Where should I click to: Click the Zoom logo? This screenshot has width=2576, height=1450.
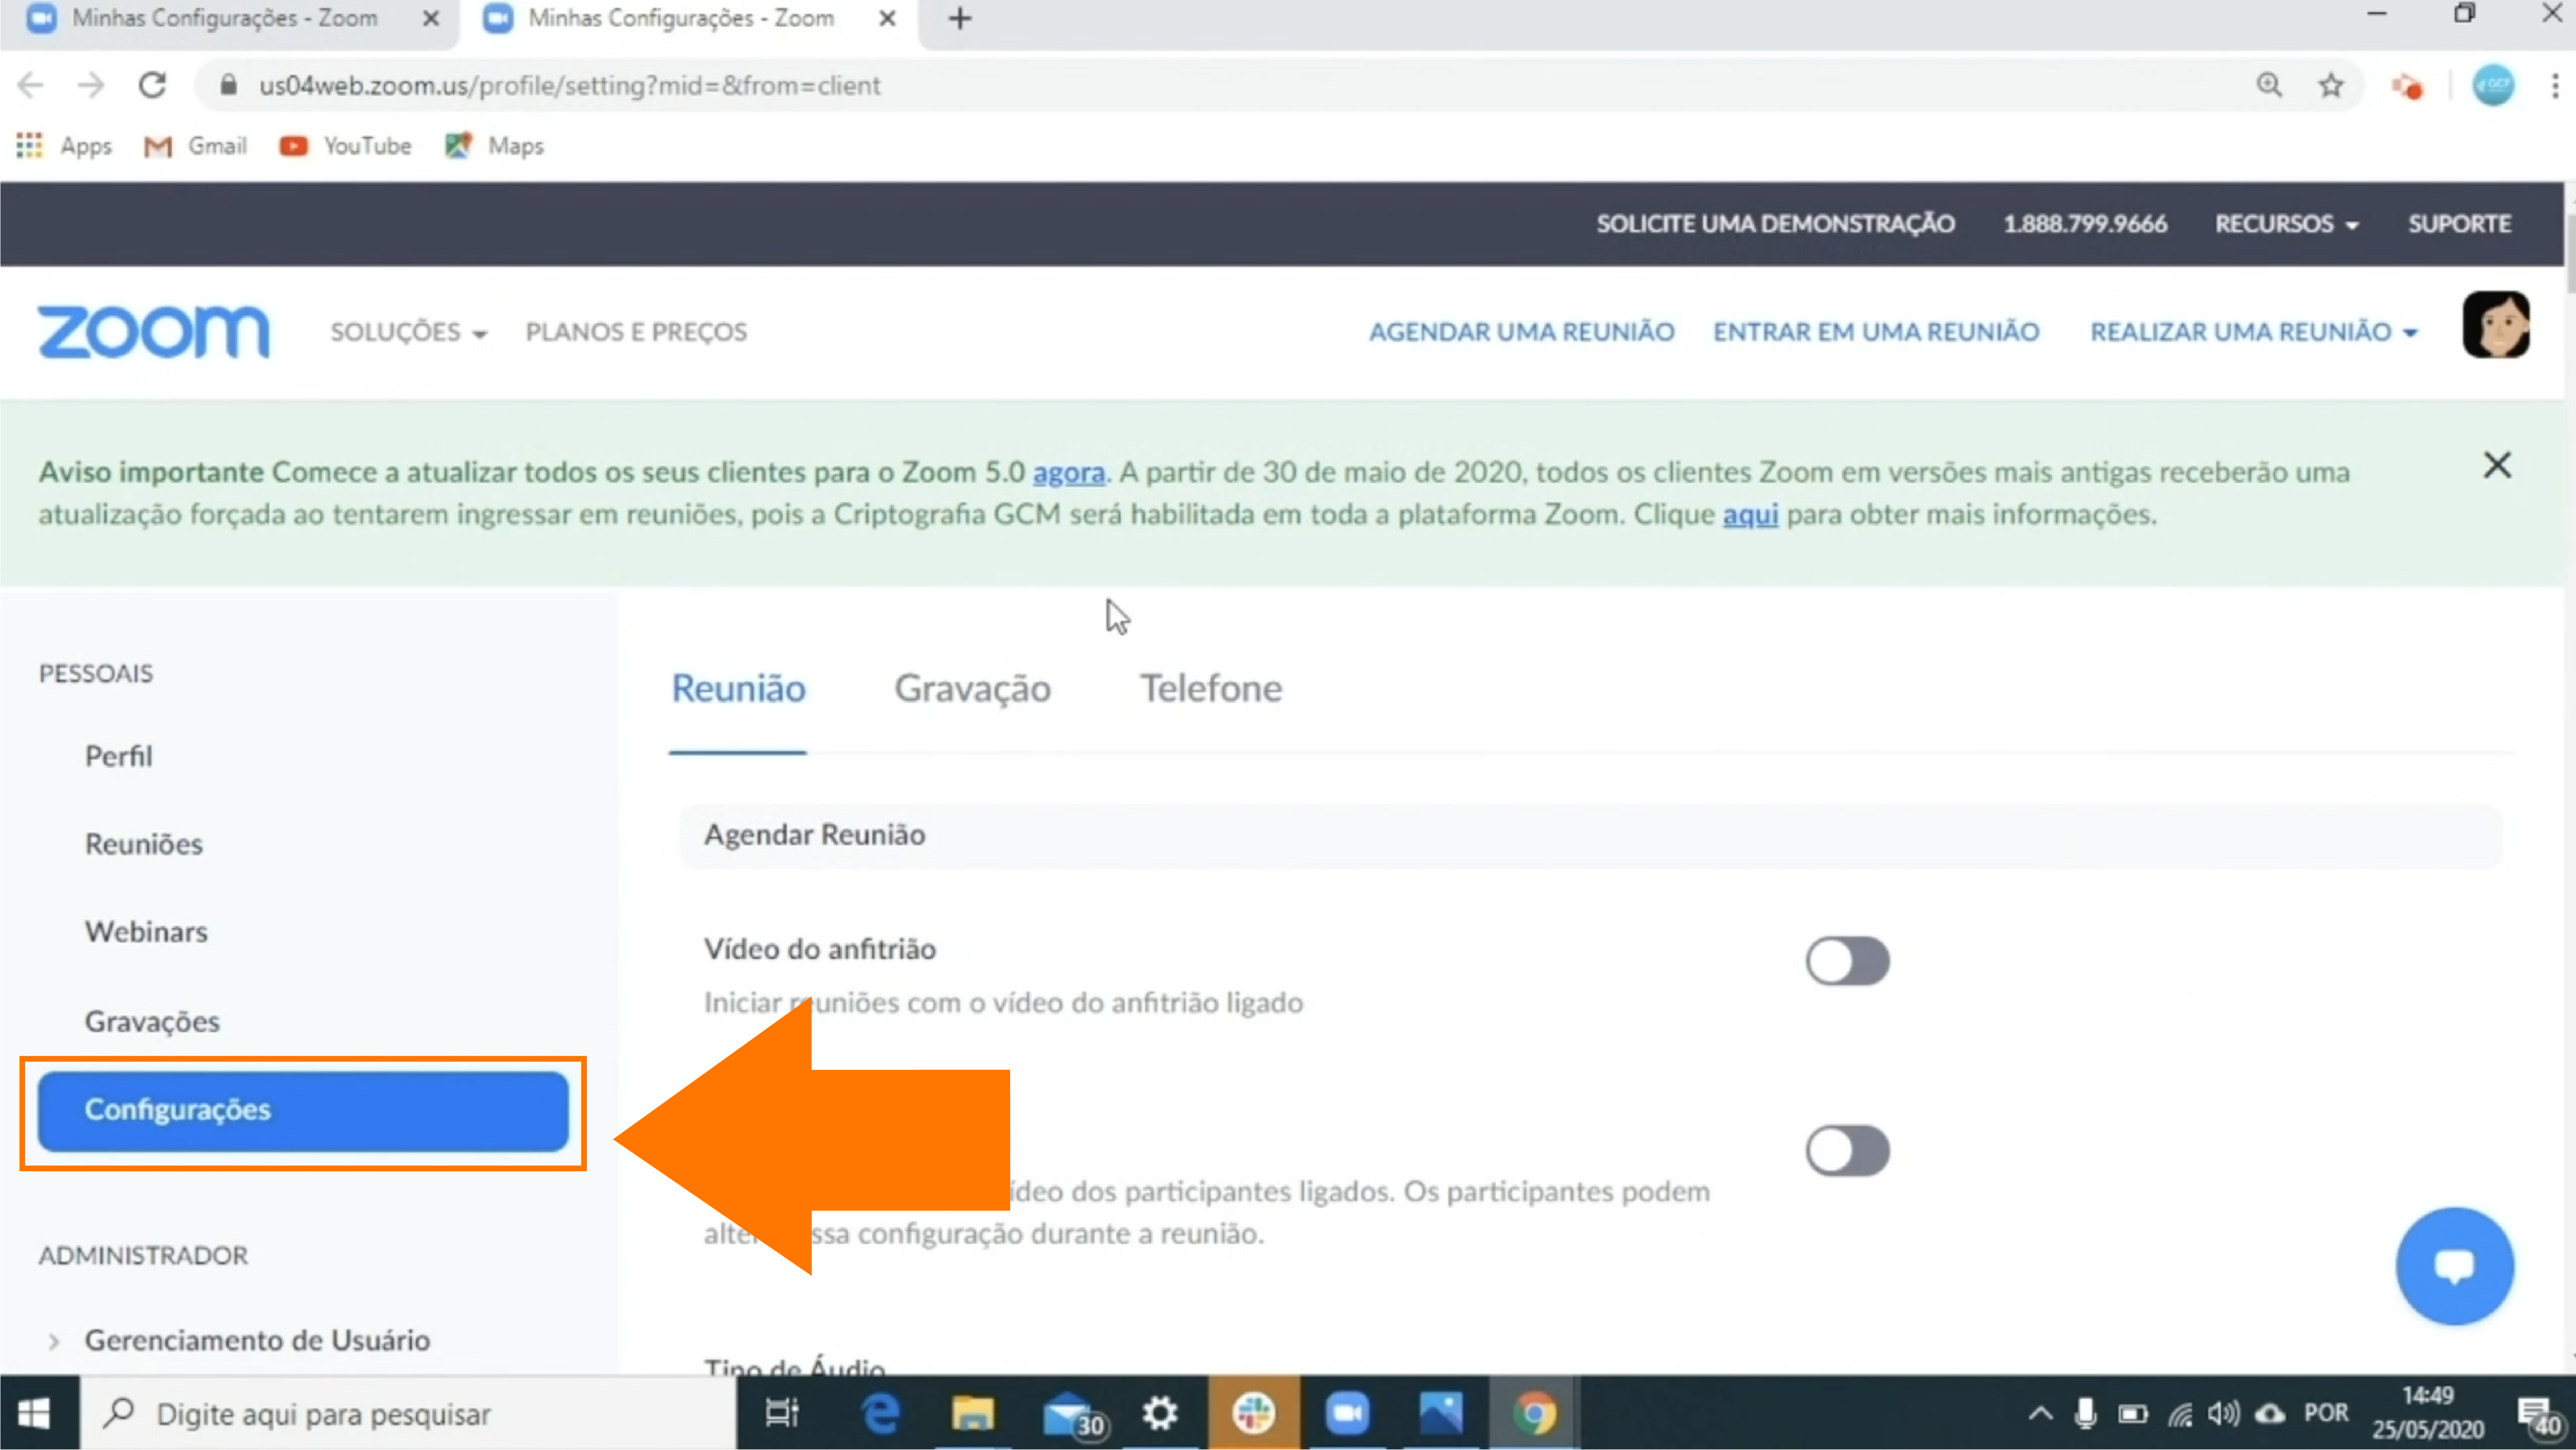(x=153, y=332)
